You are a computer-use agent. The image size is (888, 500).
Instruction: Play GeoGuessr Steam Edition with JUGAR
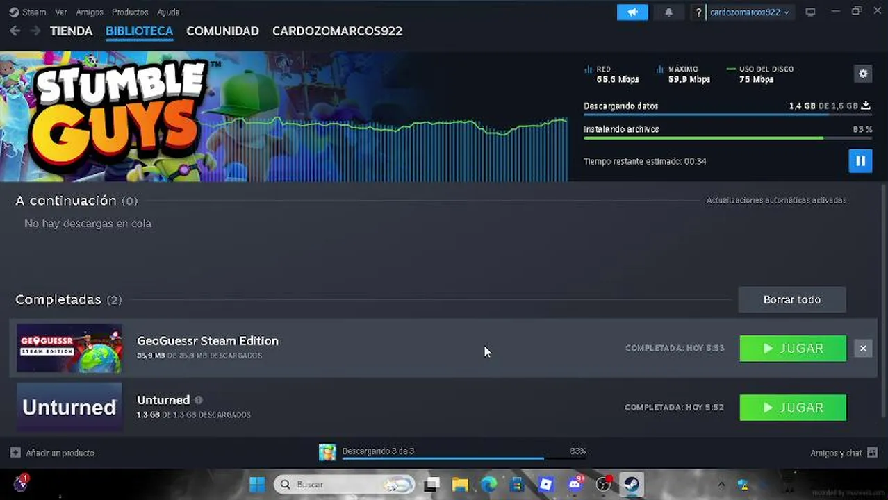793,349
